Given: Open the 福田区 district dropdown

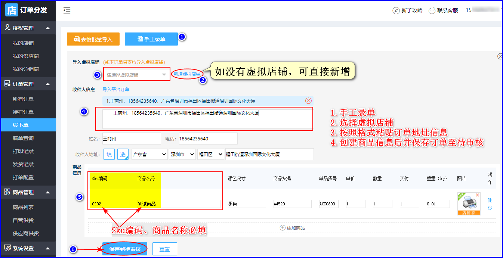Looking at the screenshot, I should (210, 154).
